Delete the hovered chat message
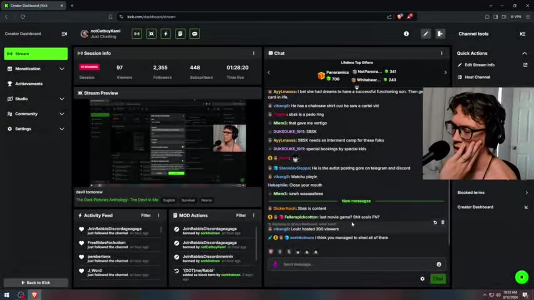The image size is (534, 300). (443, 222)
